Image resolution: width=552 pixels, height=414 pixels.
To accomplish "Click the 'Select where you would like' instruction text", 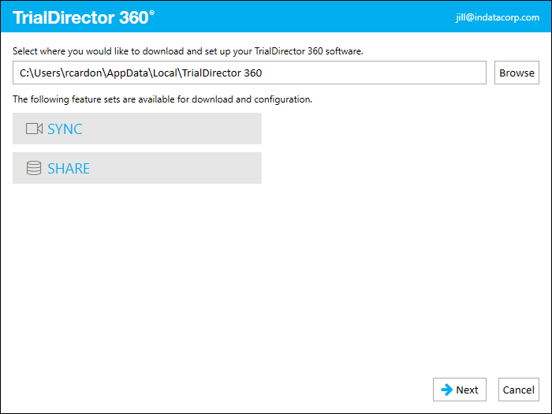I will pos(188,51).
